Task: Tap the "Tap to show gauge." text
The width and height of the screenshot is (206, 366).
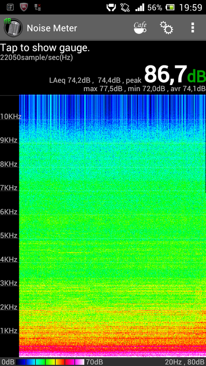Action: pos(45,48)
